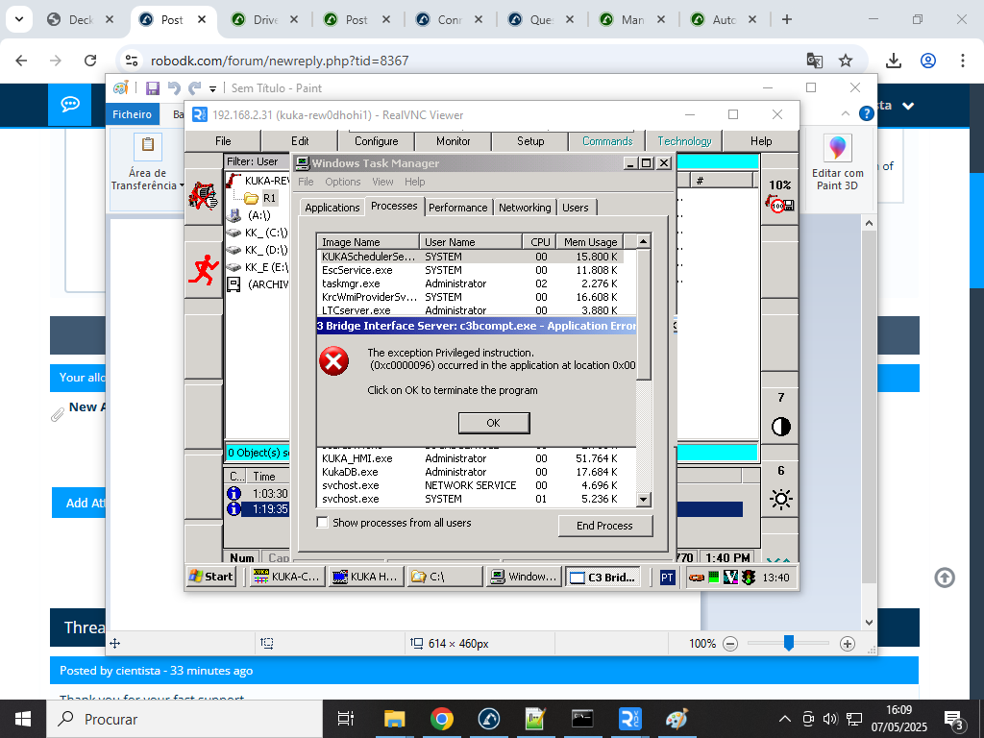Screen dimensions: 984x738
Task: Collapse Paint ribbon chevron
Action: pyautogui.click(x=846, y=113)
